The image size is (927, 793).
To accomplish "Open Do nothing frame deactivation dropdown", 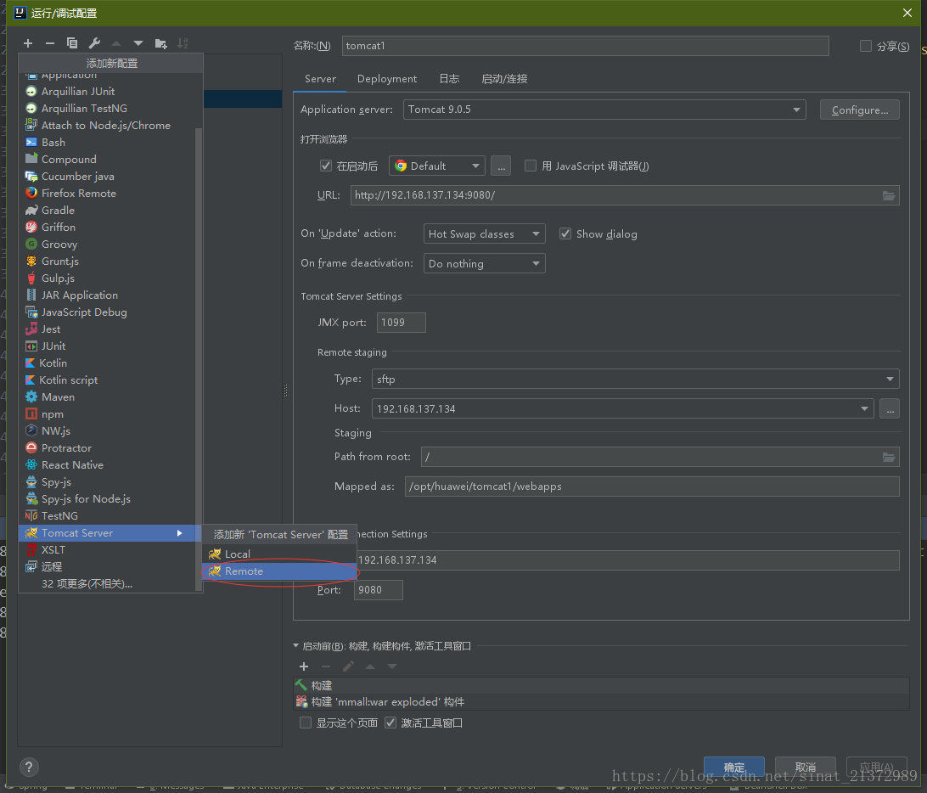I will click(x=484, y=263).
